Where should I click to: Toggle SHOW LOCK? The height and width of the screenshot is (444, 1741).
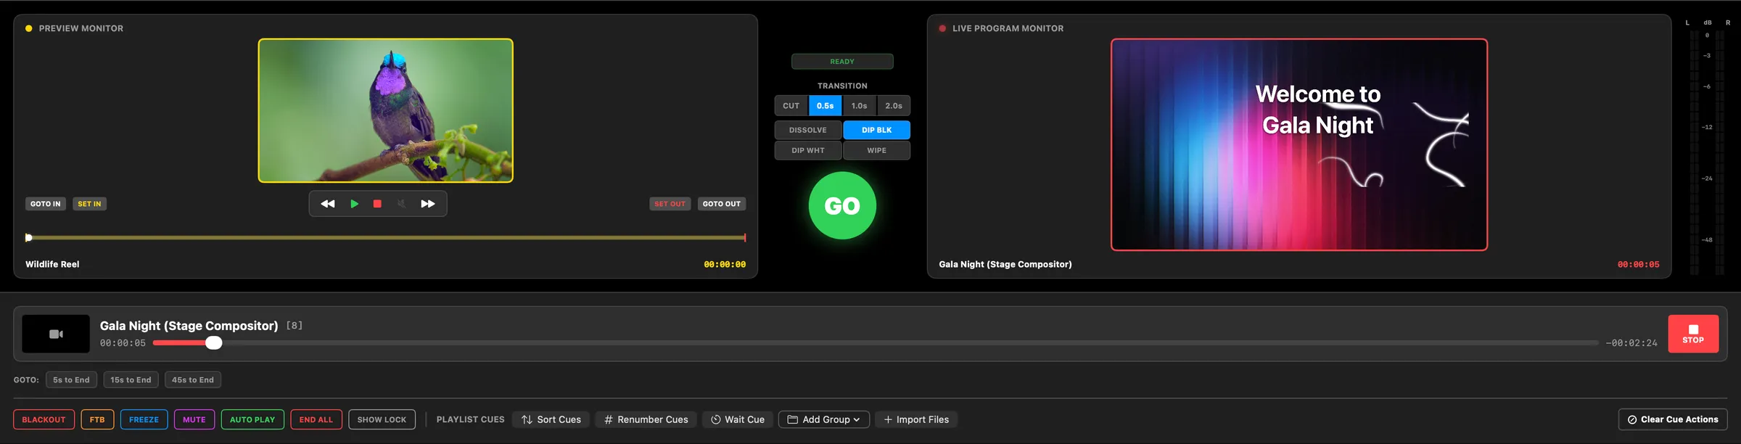tap(382, 419)
